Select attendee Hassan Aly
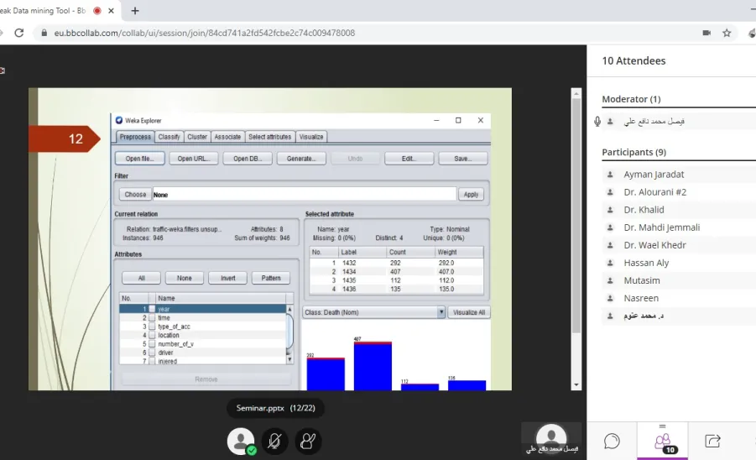 point(646,263)
